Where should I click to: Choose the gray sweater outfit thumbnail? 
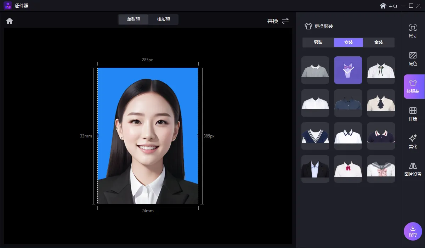click(x=315, y=70)
